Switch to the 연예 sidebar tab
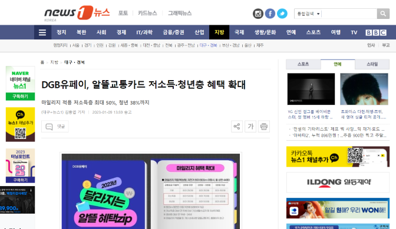The height and width of the screenshot is (229, 396). (x=338, y=64)
